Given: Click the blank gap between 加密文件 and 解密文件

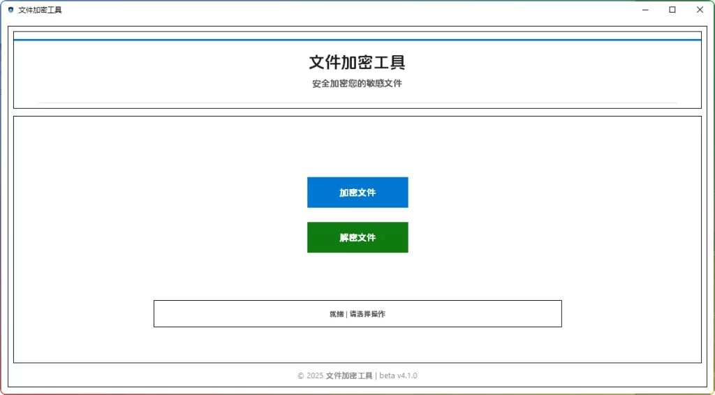Looking at the screenshot, I should tap(357, 215).
